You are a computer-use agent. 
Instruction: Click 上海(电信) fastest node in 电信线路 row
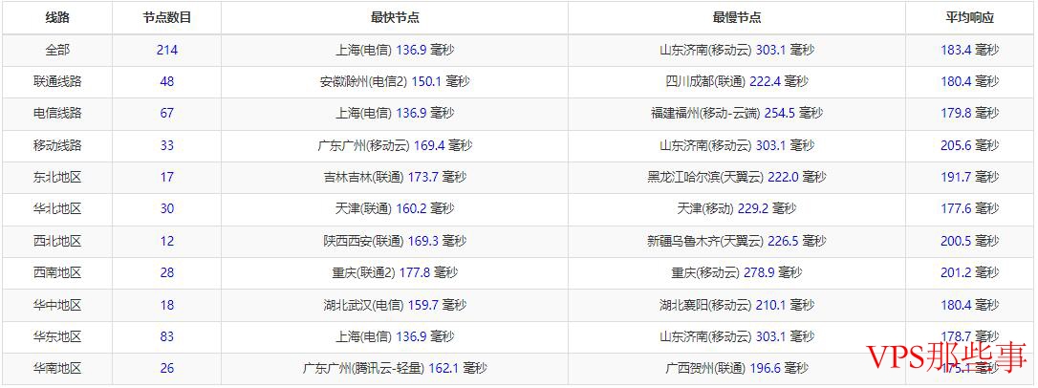[x=395, y=113]
